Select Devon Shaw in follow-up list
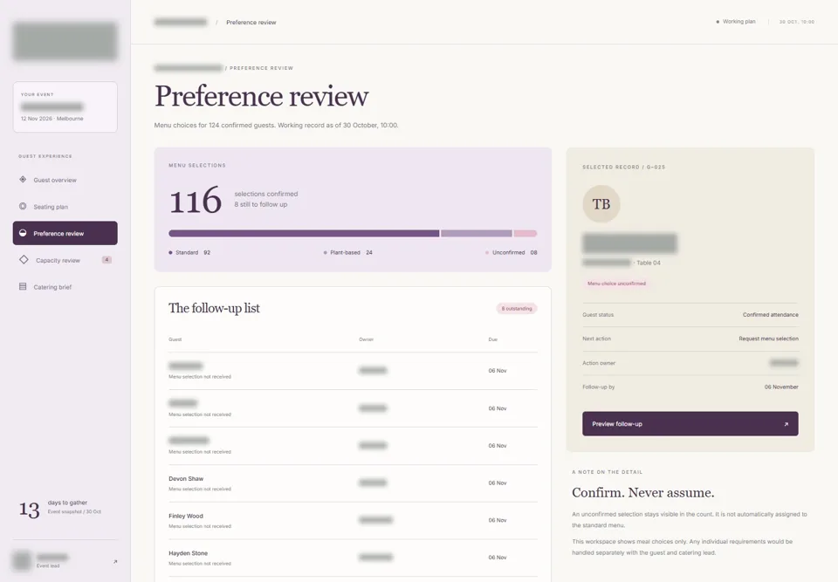 (x=353, y=483)
